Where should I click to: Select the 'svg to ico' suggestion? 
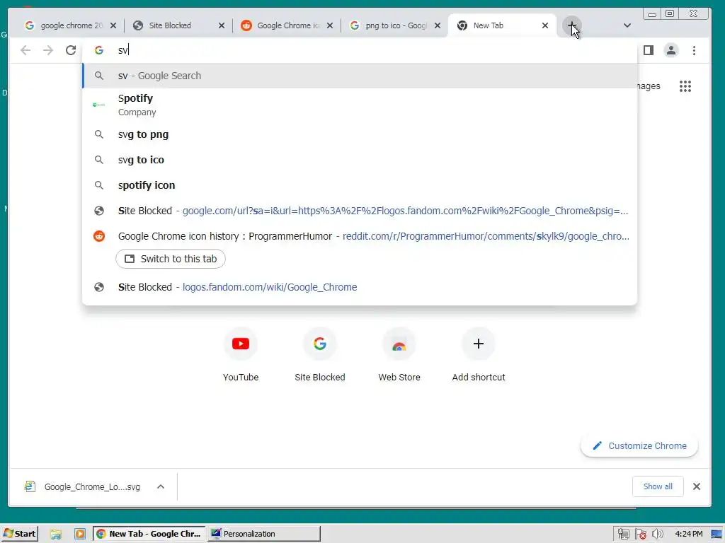[x=360, y=160]
